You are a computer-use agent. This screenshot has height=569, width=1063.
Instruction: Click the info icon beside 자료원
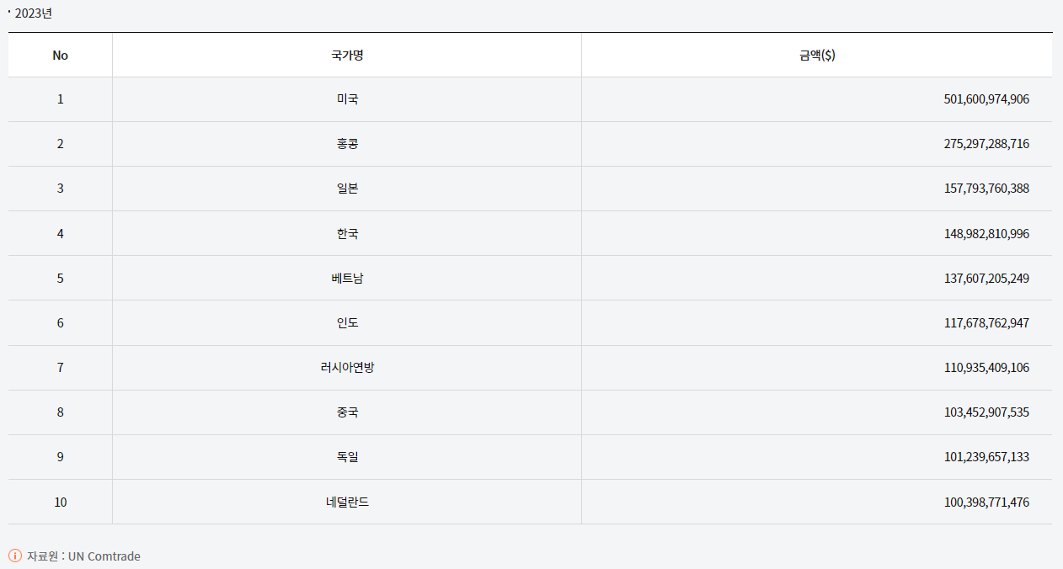pyautogui.click(x=15, y=556)
